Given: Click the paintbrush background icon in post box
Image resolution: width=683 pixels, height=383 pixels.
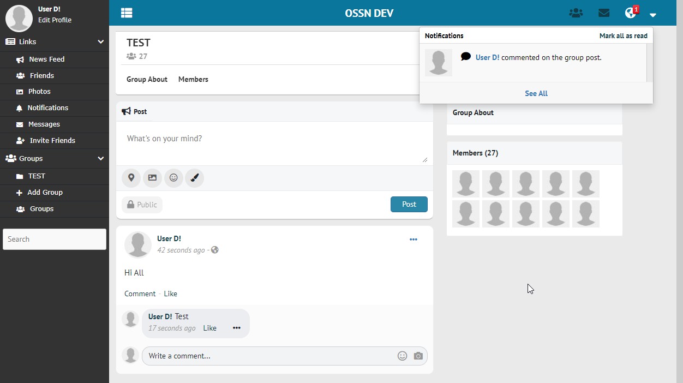Looking at the screenshot, I should tap(194, 178).
